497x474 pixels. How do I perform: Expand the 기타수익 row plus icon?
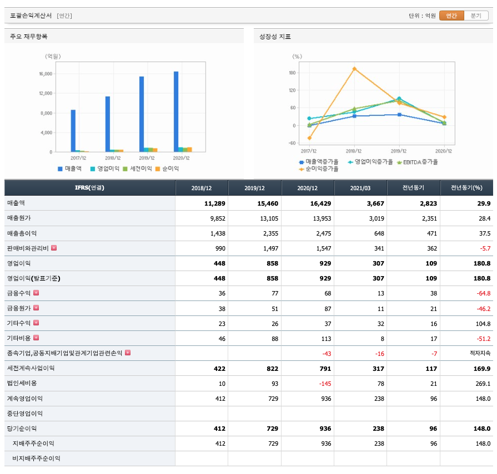click(x=36, y=323)
